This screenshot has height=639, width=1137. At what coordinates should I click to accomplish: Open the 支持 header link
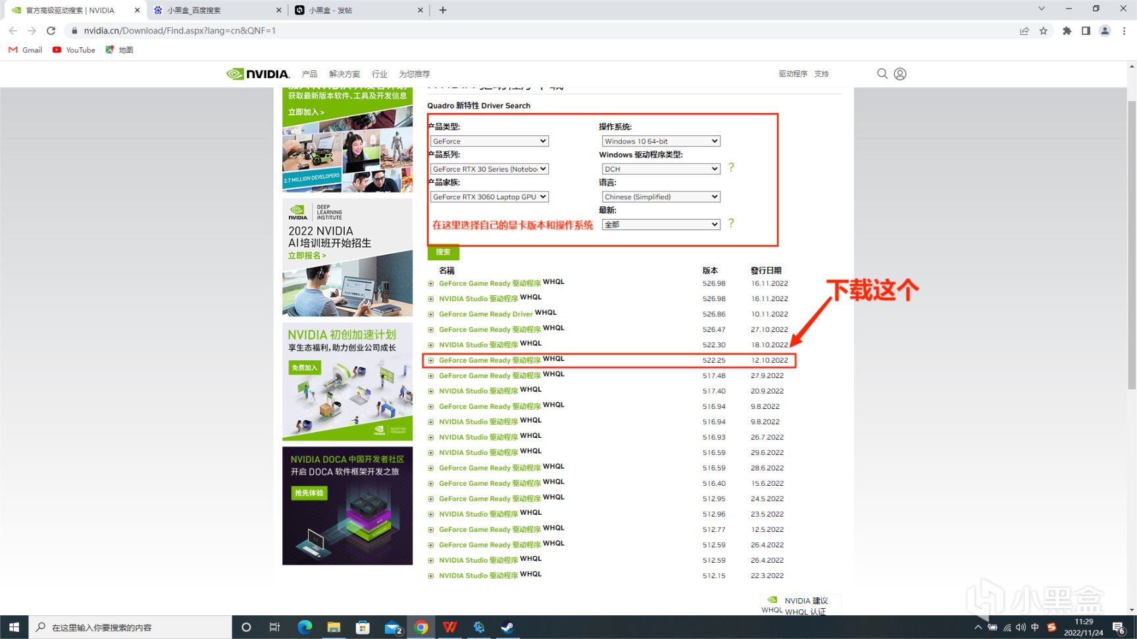[x=822, y=74]
